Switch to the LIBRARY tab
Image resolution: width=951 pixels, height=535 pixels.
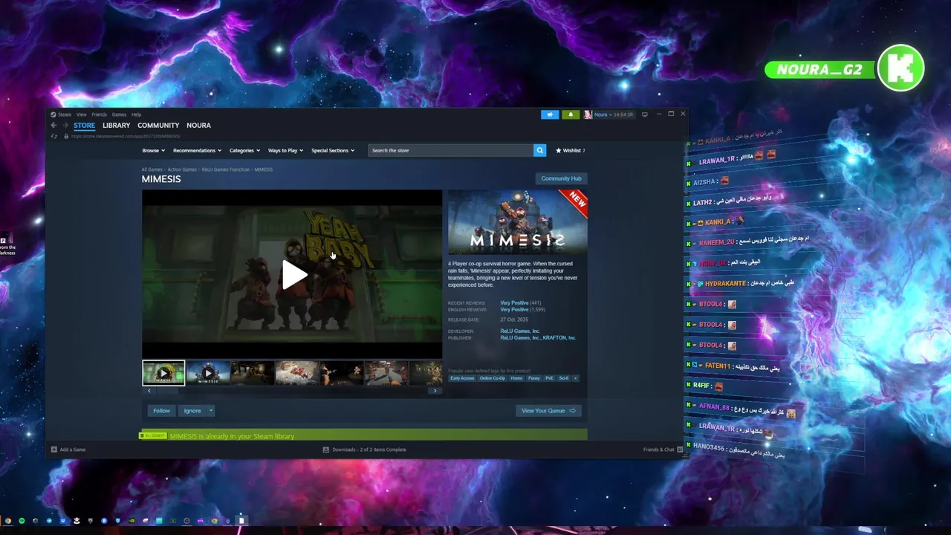pyautogui.click(x=116, y=126)
